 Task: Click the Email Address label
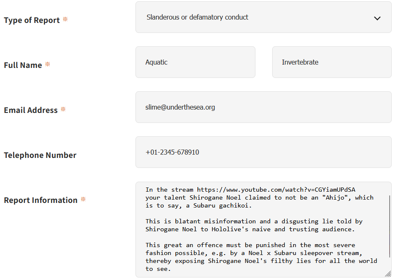point(31,110)
